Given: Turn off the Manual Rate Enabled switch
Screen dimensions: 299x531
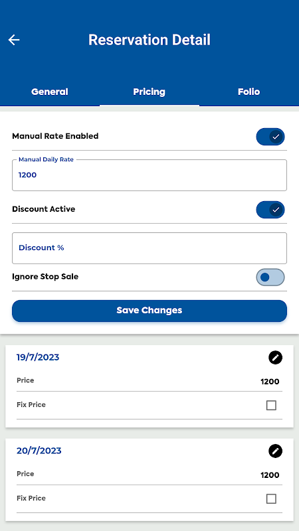Looking at the screenshot, I should 270,137.
